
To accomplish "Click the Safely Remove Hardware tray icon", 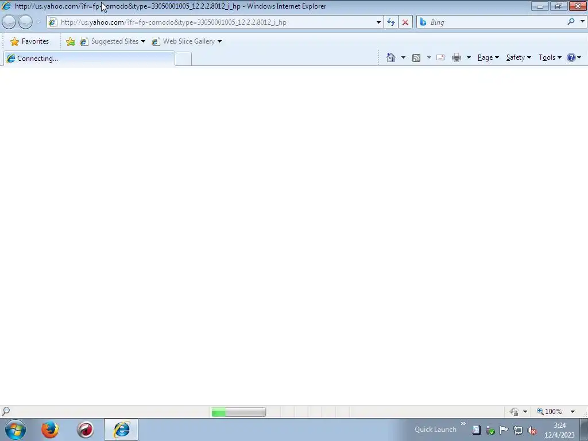I will pos(490,430).
